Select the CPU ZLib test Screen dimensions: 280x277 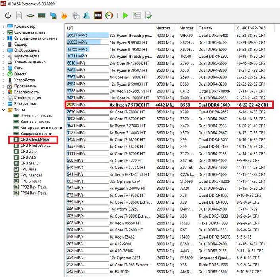click(x=29, y=151)
